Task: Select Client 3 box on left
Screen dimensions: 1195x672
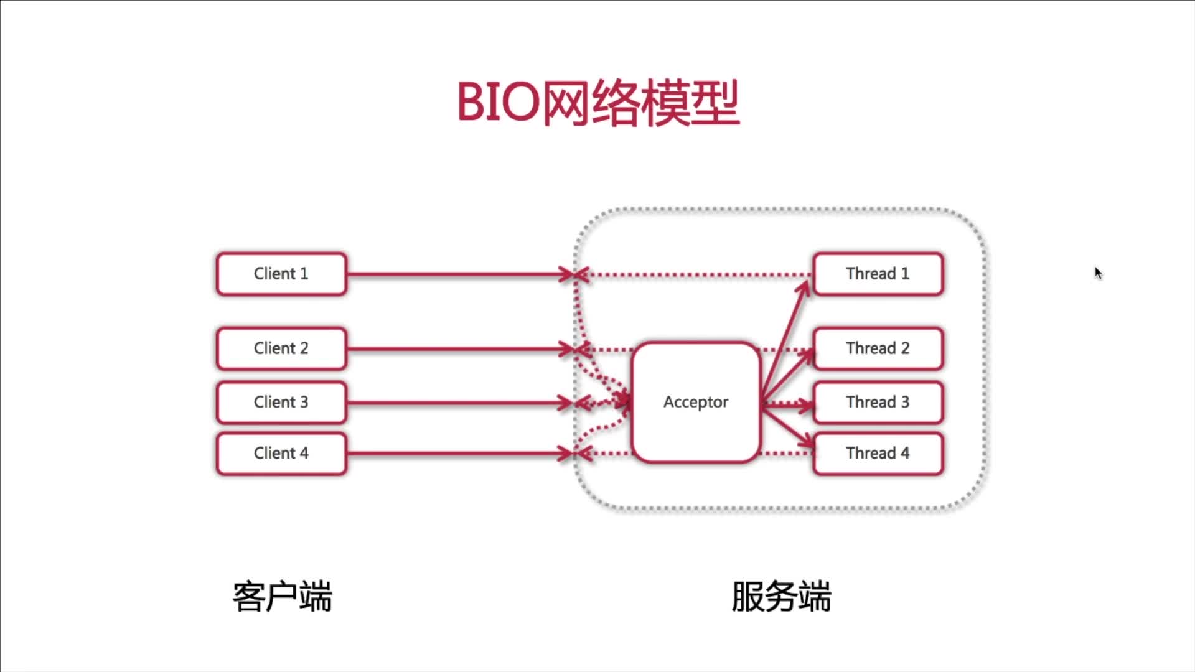Action: click(x=281, y=401)
